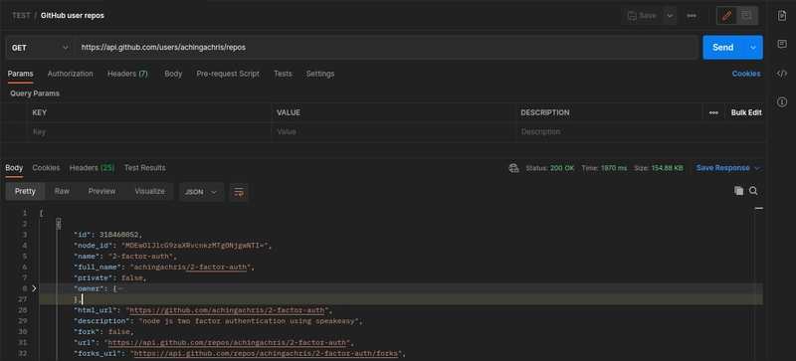796x361 pixels.
Task: Open the Cookies link
Action: click(x=745, y=74)
